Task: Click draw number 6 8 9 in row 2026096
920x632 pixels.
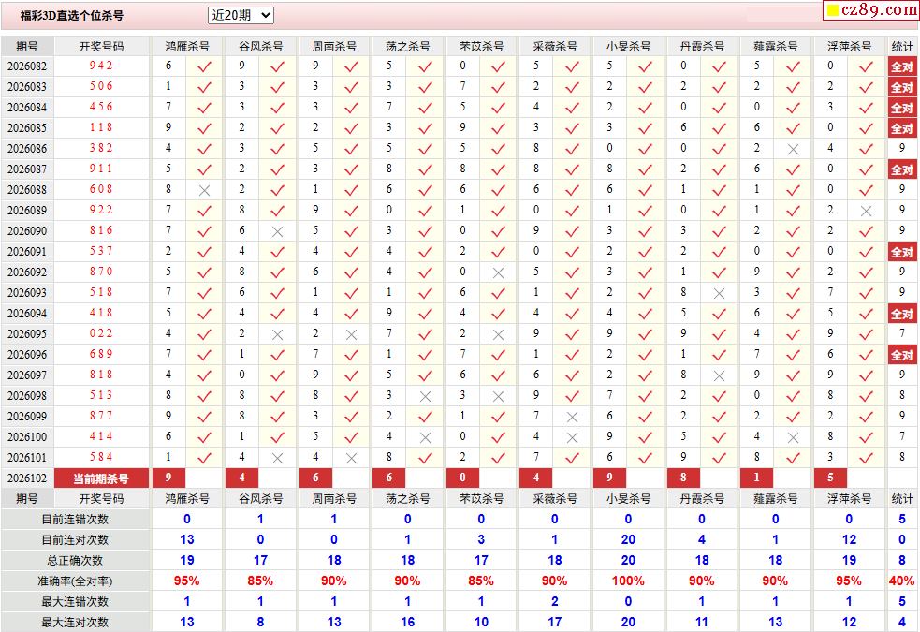Action: (x=101, y=354)
